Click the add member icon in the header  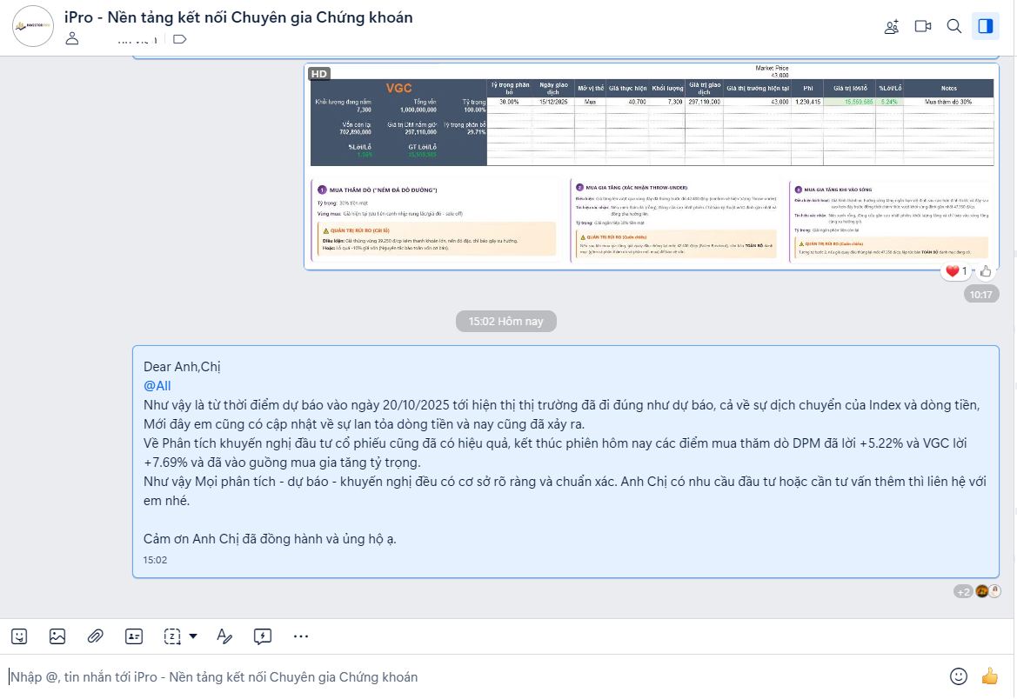891,26
